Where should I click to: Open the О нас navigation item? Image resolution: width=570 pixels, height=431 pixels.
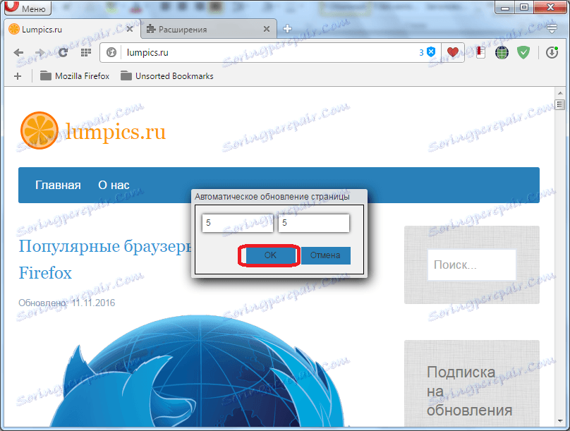tap(114, 186)
